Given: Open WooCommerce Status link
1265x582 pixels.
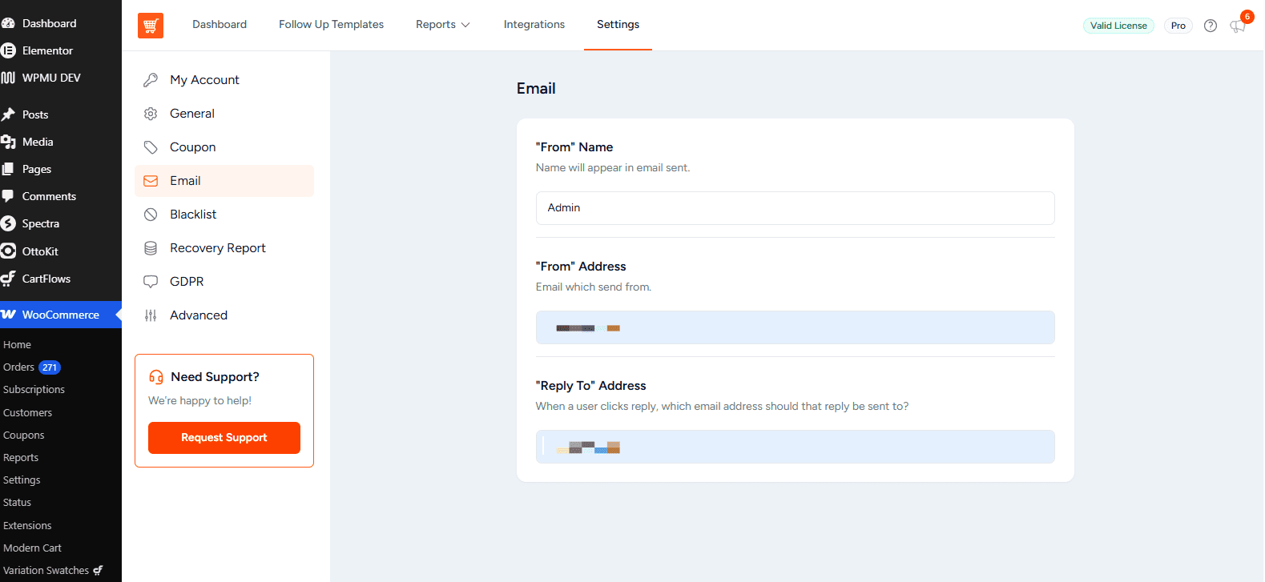Looking at the screenshot, I should click(x=17, y=503).
